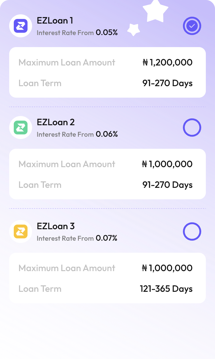
Task: Click the EZLoan 3 title text
Action: pos(56,226)
